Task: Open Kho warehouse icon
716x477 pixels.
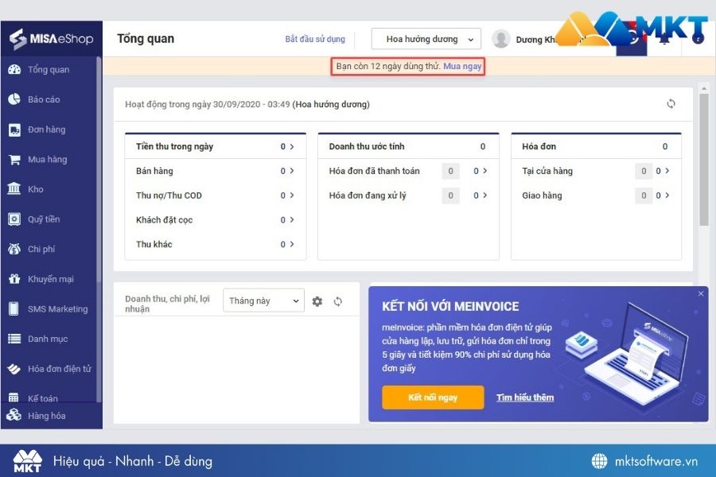Action: point(14,189)
